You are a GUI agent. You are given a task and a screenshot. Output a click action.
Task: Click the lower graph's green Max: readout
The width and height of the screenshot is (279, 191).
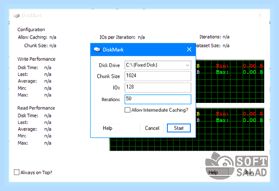(x=239, y=120)
